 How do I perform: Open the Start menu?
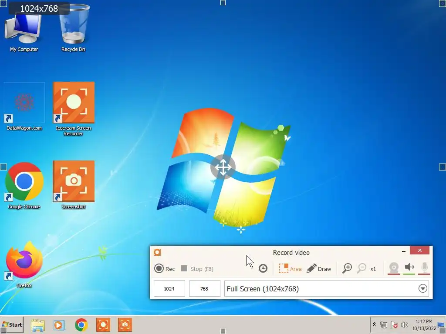[x=12, y=324]
